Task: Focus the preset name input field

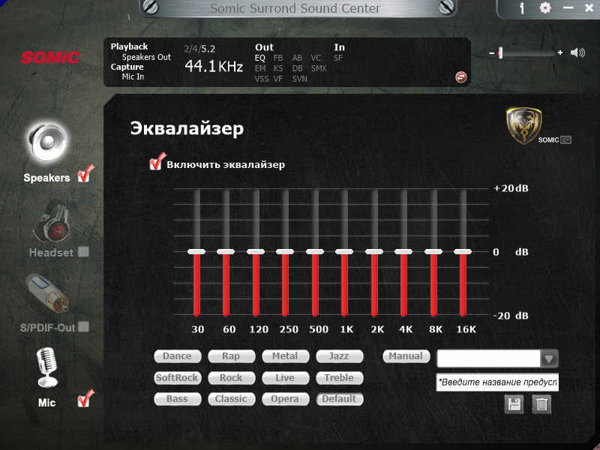Action: [497, 382]
